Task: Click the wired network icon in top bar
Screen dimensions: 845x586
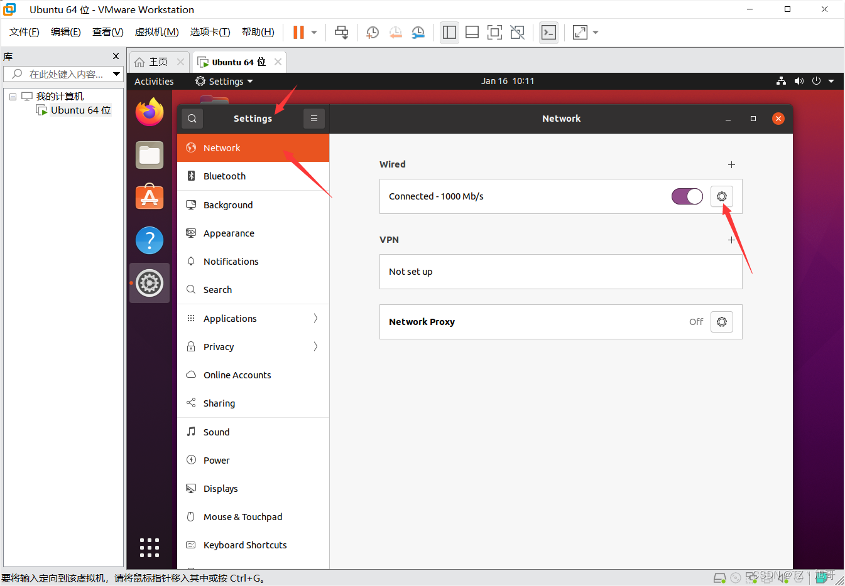Action: coord(781,81)
